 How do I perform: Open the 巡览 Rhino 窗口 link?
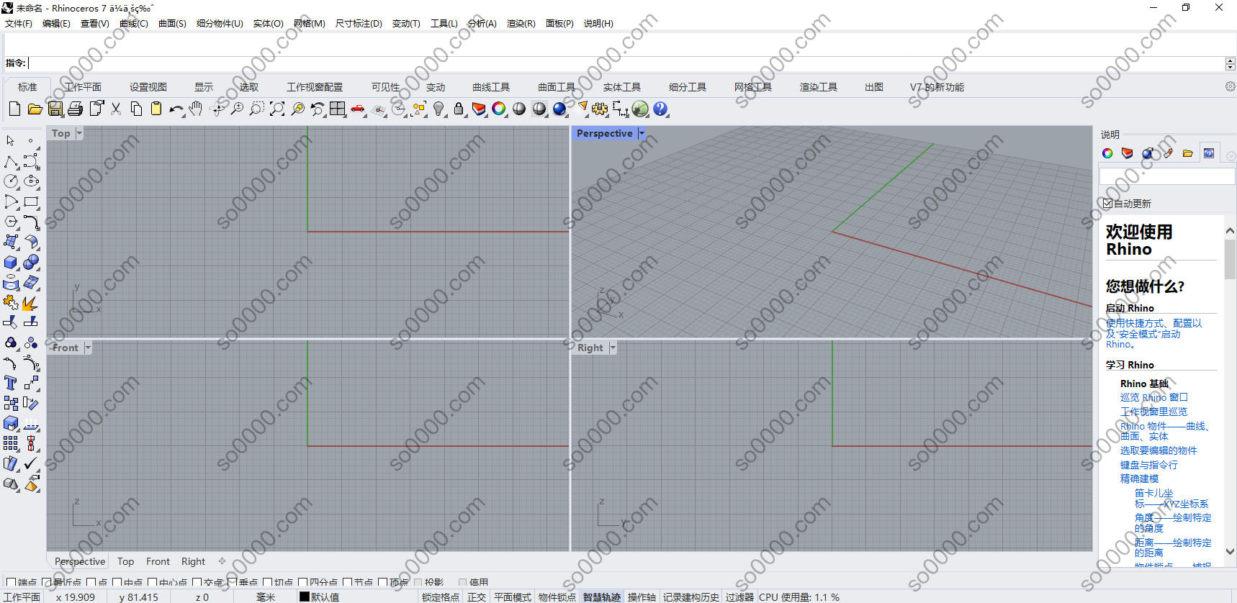(1154, 397)
